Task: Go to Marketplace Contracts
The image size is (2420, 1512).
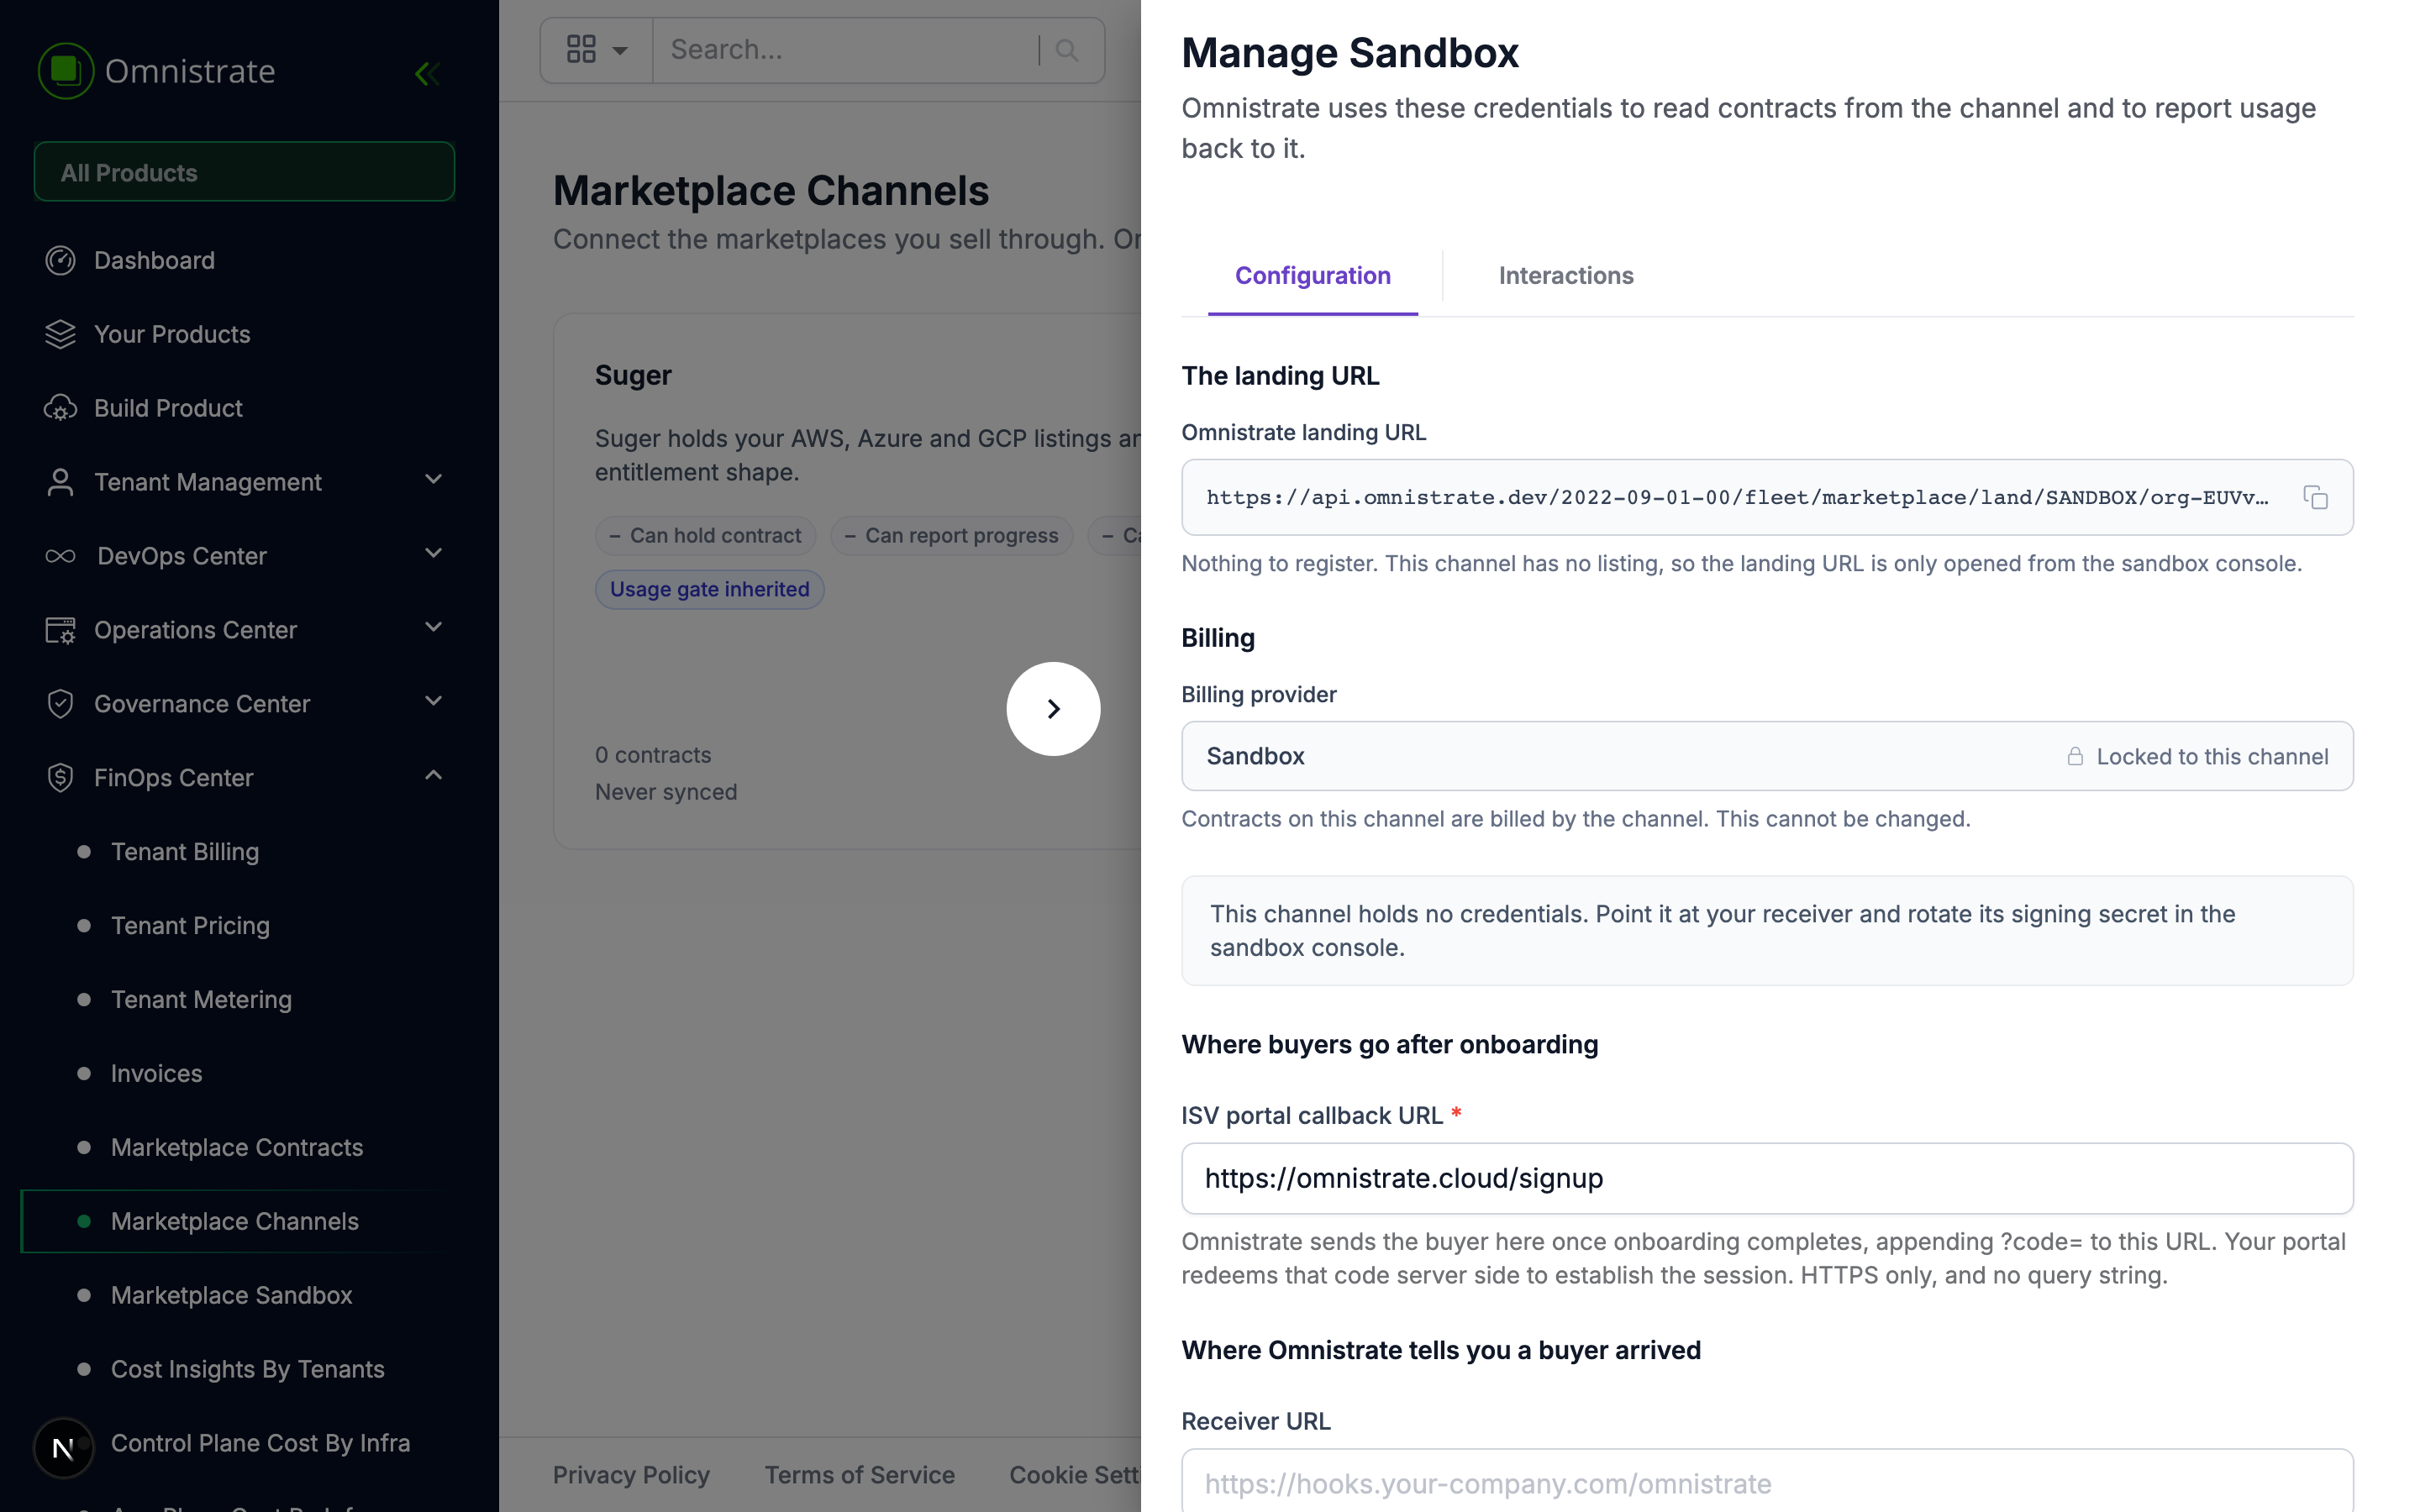Action: tap(236, 1148)
